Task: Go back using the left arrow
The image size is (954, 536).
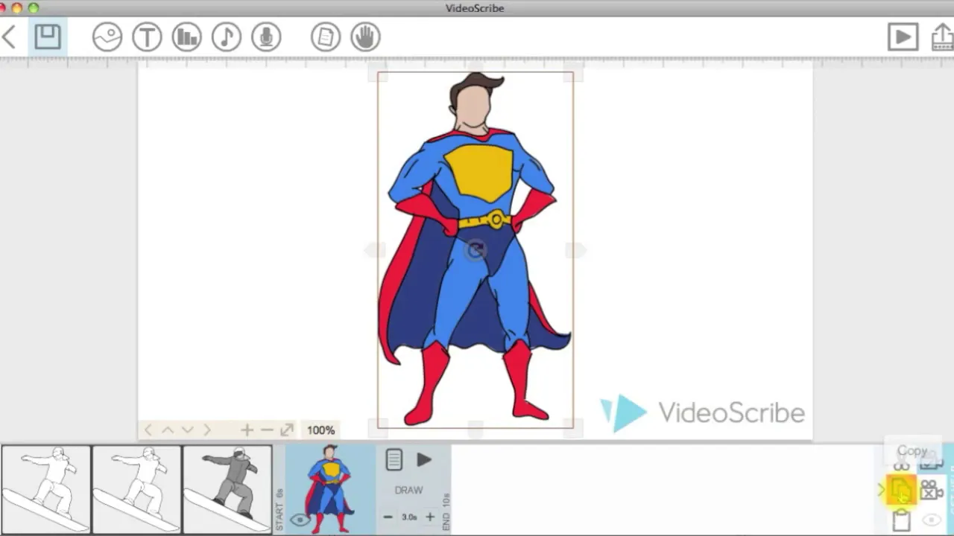Action: coord(10,37)
